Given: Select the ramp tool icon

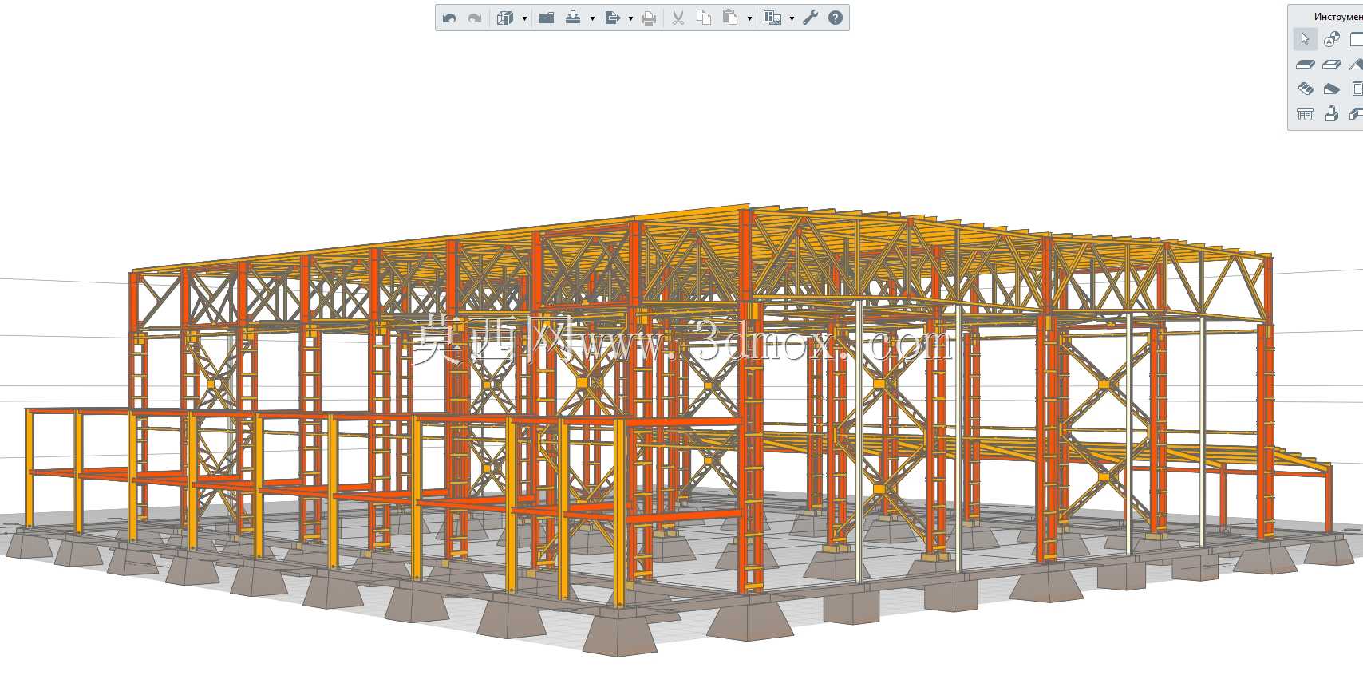Looking at the screenshot, I should [x=1331, y=89].
